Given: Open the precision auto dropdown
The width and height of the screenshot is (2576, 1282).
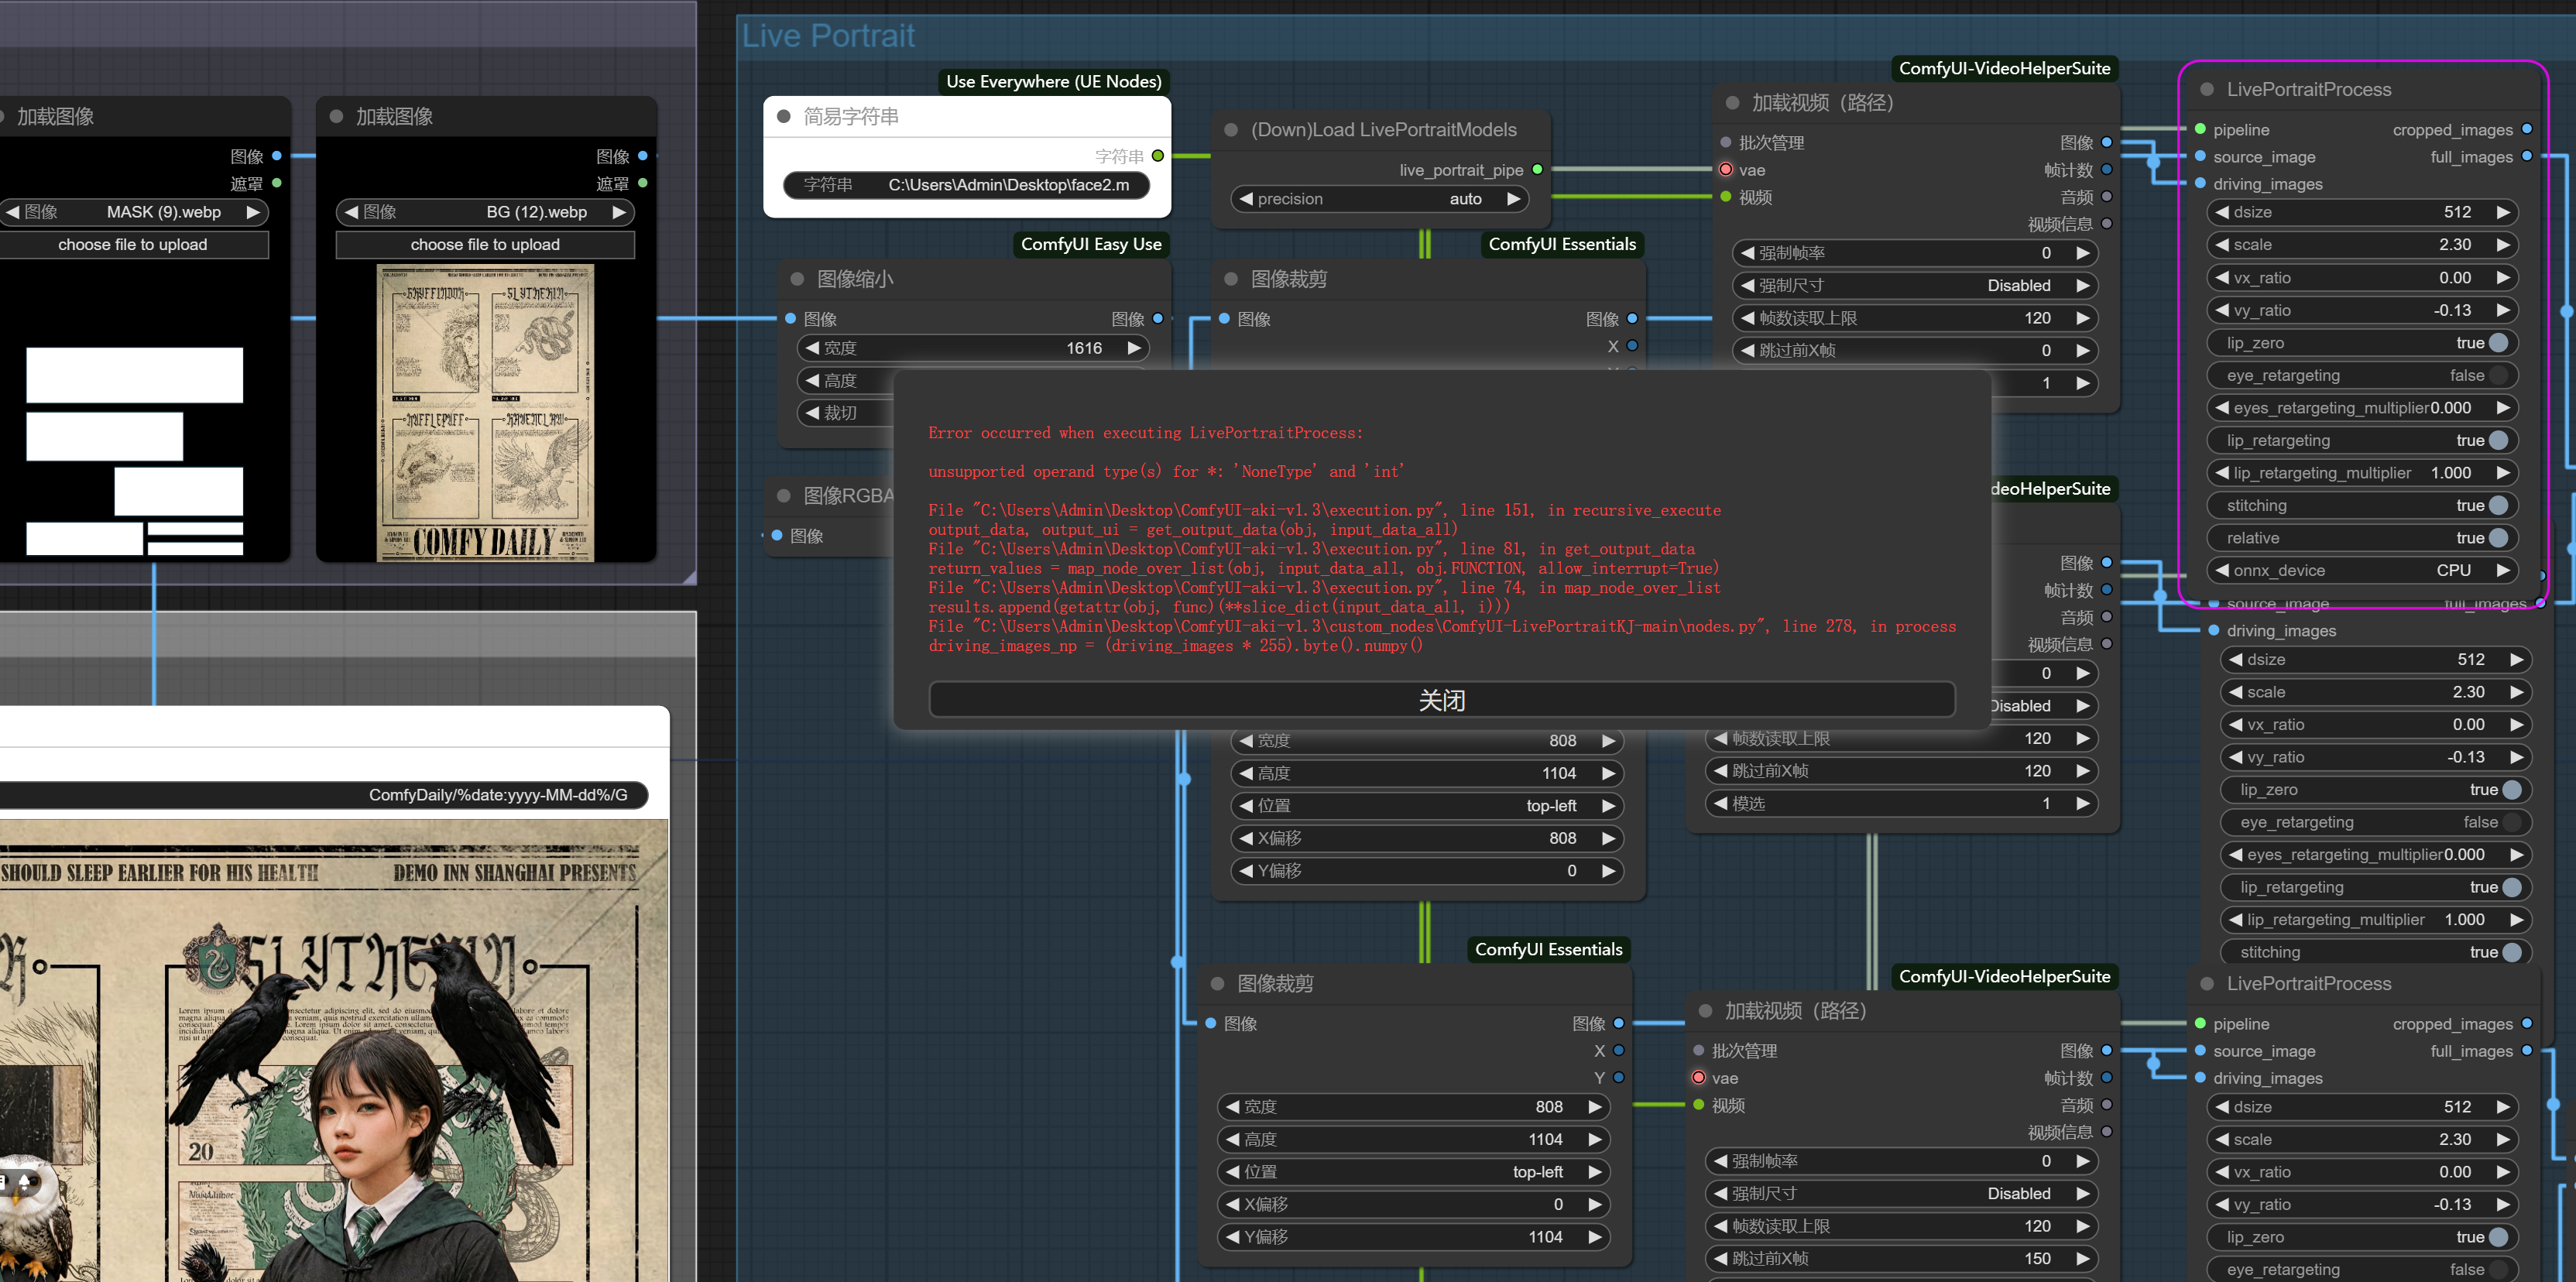Looking at the screenshot, I should click(x=1379, y=199).
